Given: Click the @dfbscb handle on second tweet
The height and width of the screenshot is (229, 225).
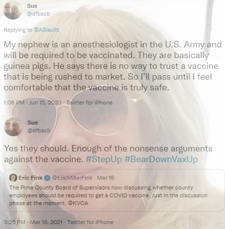Looking at the screenshot, I should coord(39,130).
